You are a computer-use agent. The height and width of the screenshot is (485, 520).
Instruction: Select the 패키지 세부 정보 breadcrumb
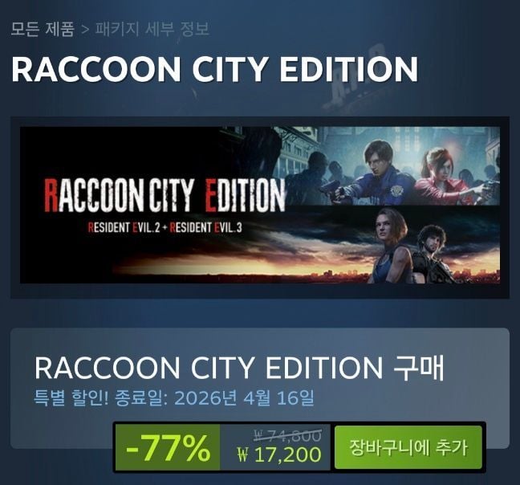[x=152, y=29]
